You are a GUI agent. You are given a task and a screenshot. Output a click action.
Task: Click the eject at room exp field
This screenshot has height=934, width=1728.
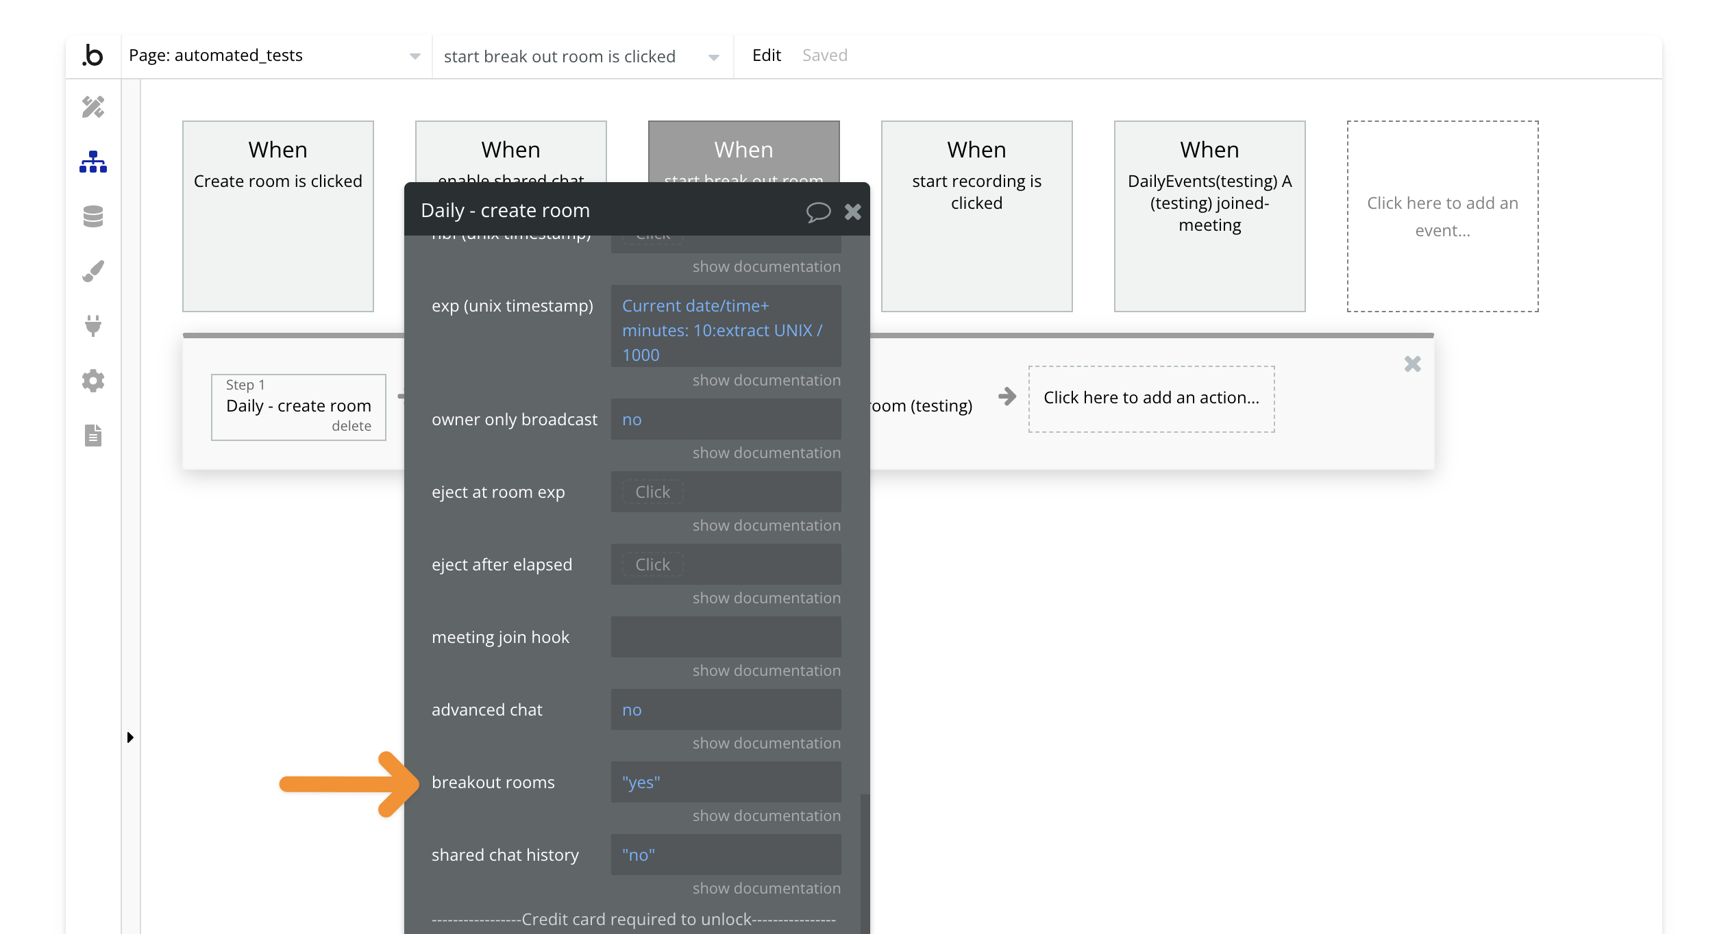pyautogui.click(x=726, y=492)
